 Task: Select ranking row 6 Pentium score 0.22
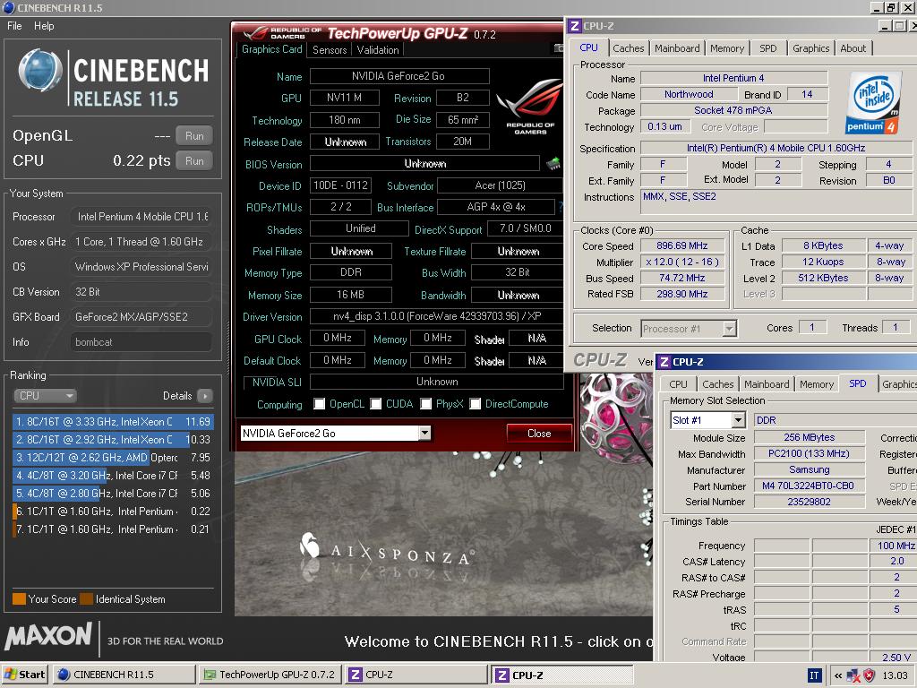coord(113,512)
